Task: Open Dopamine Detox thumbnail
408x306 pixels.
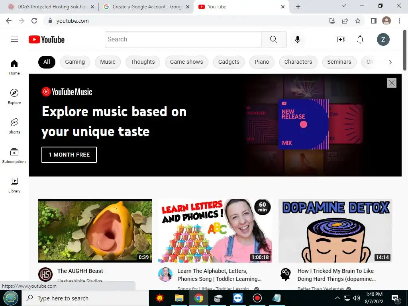Action: [x=335, y=231]
